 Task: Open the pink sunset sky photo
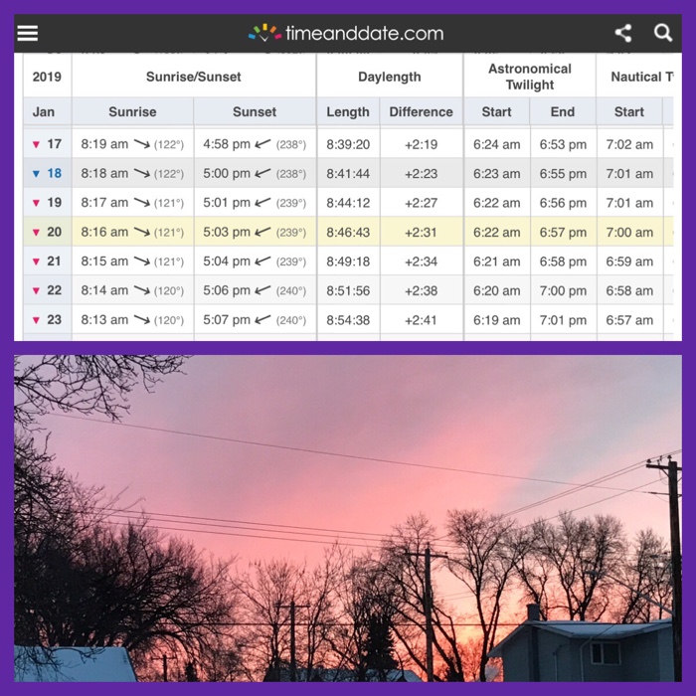[x=348, y=517]
